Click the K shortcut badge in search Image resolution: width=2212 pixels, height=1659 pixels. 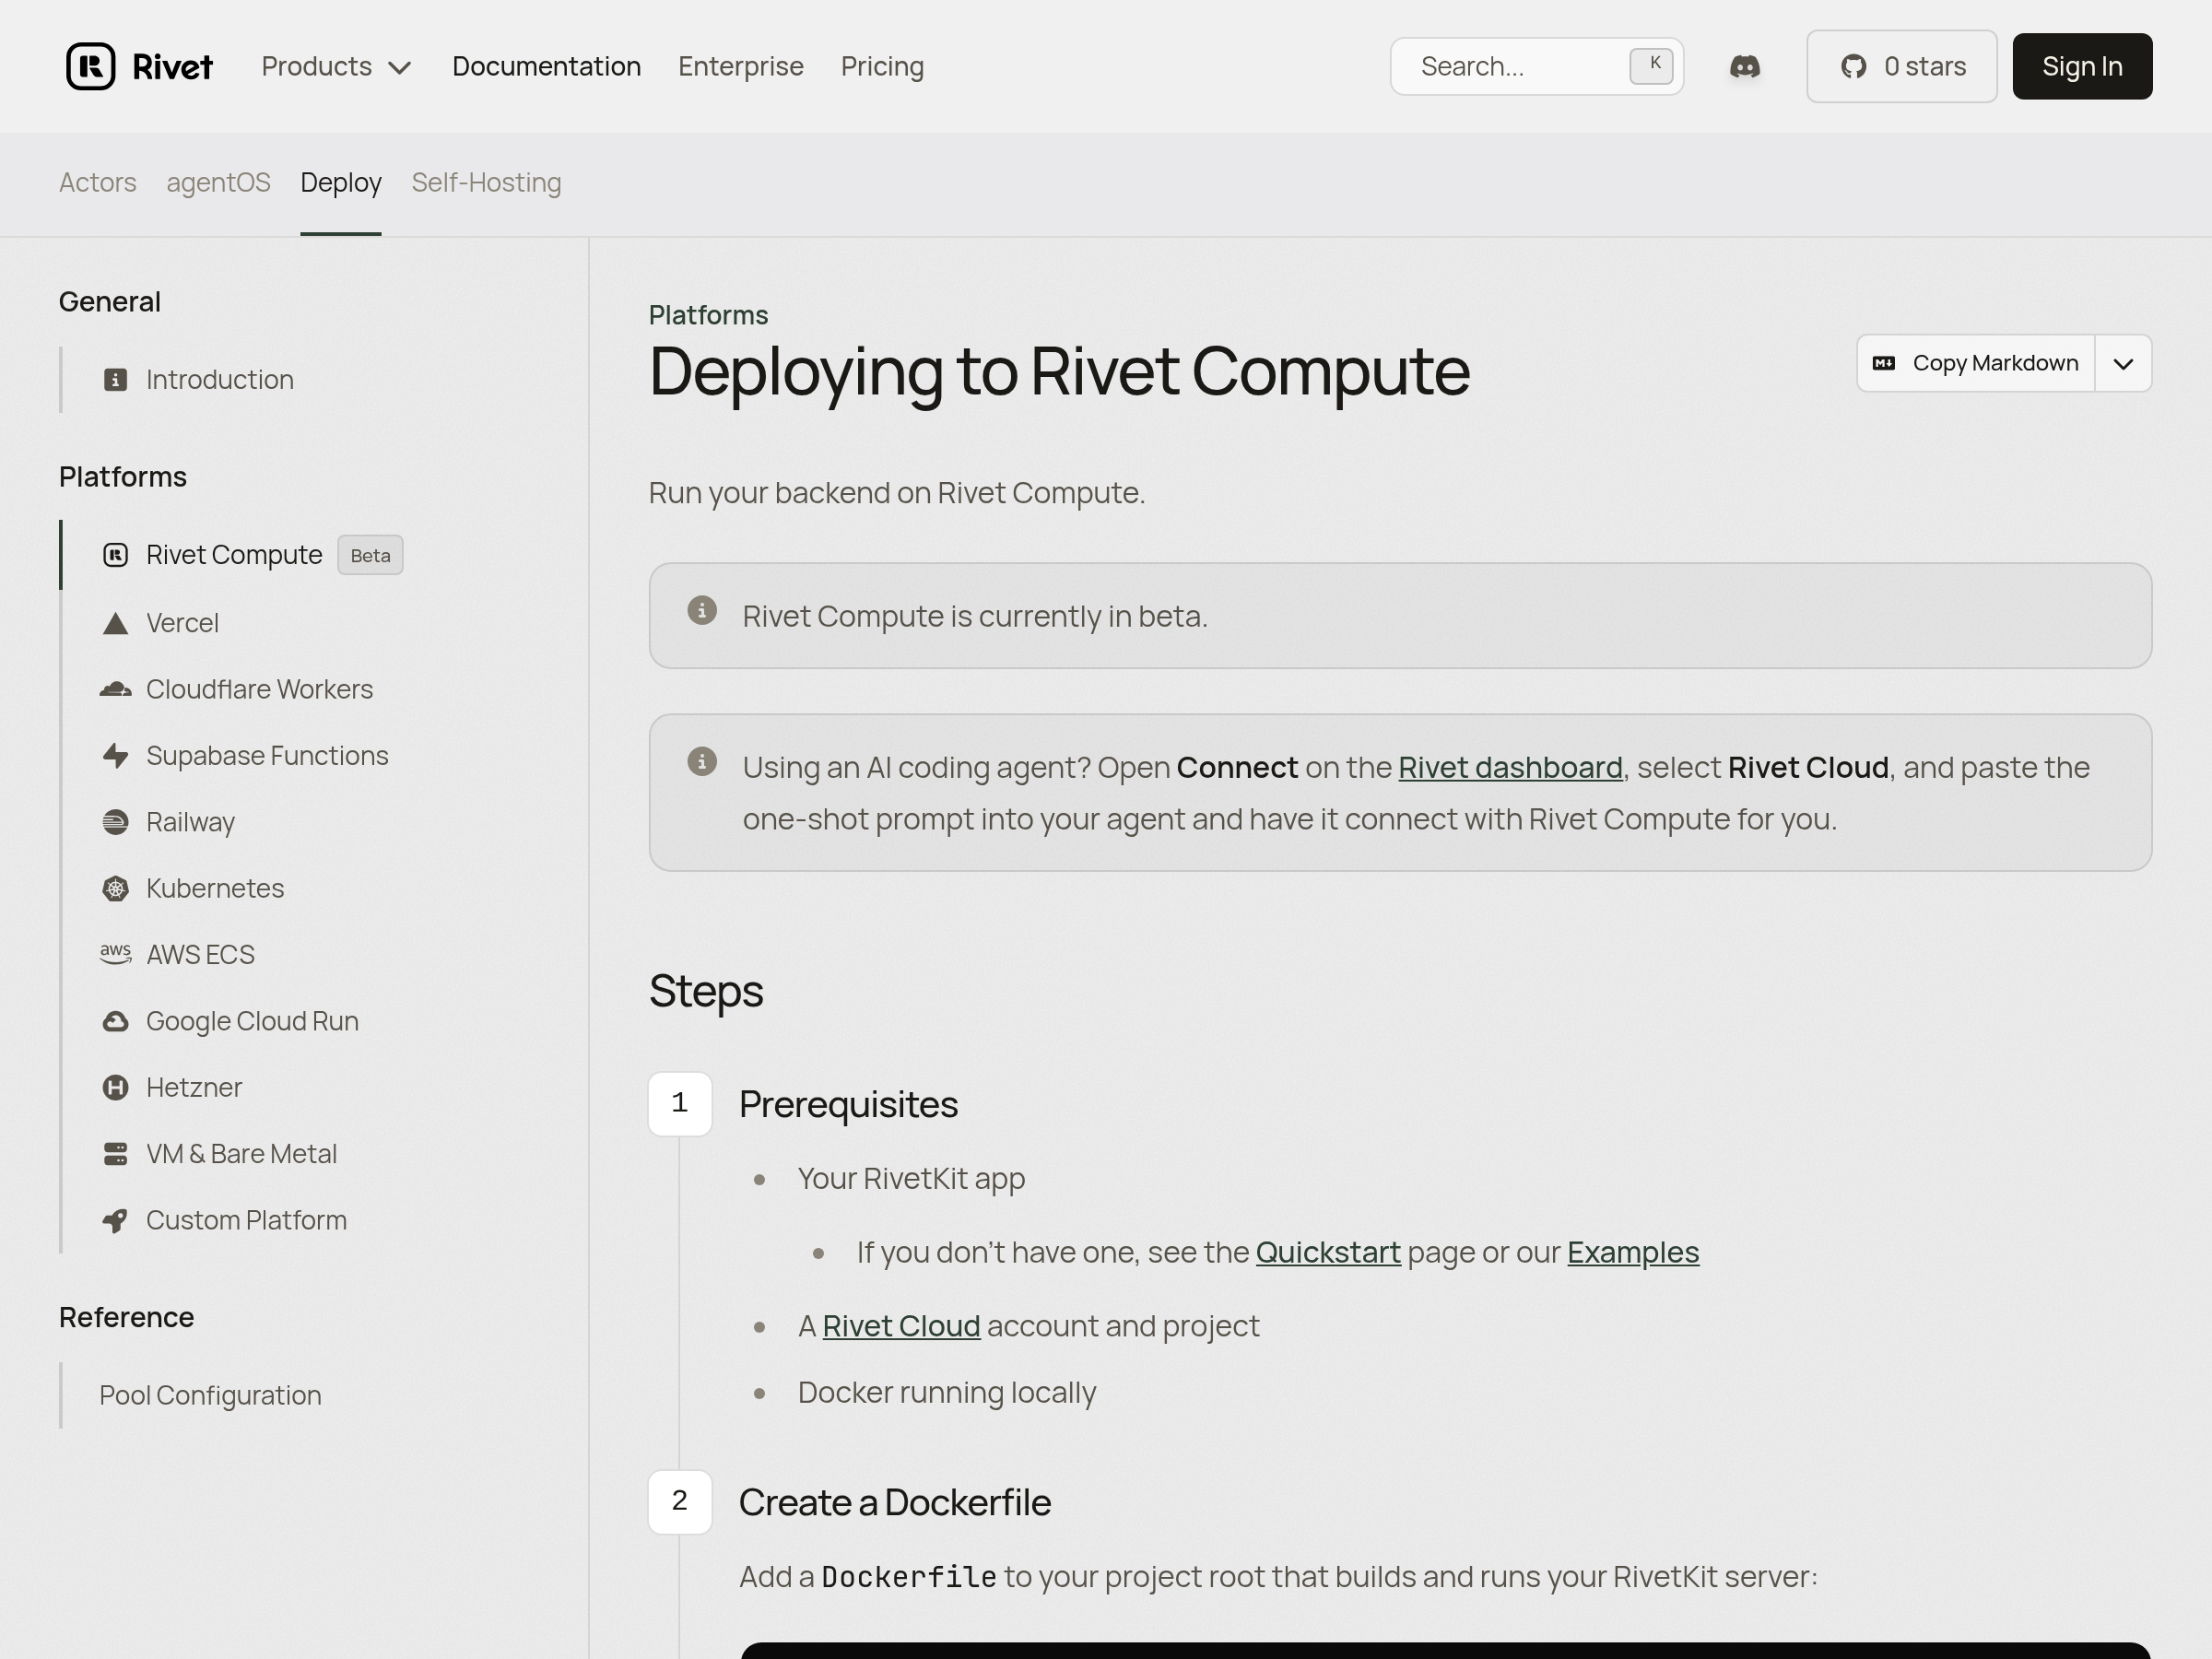tap(1652, 66)
